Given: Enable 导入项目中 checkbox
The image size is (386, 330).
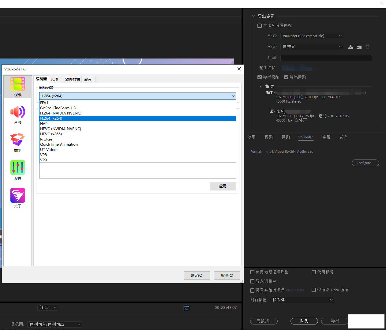Looking at the screenshot, I should point(252,281).
